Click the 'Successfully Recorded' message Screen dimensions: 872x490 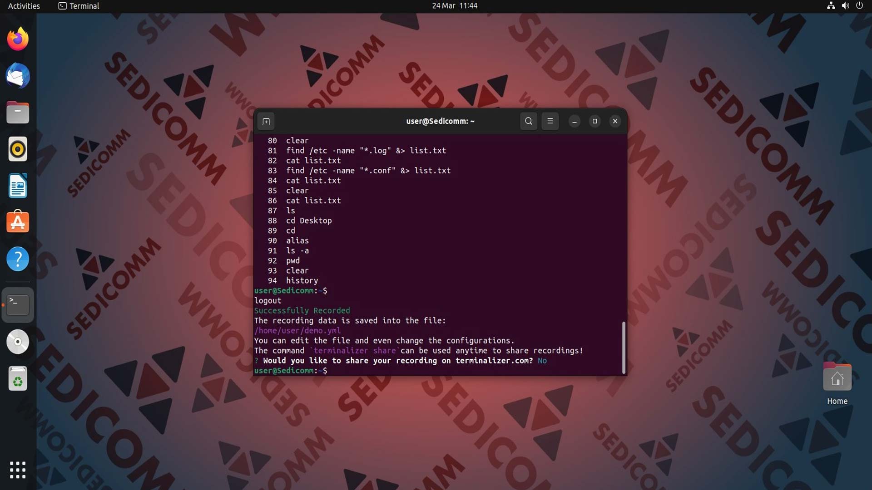point(302,311)
